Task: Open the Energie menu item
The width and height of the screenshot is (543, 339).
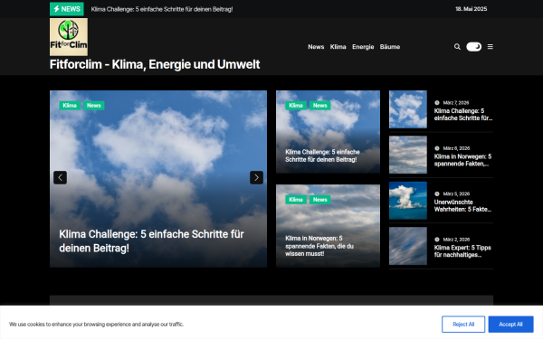Action: (x=363, y=47)
